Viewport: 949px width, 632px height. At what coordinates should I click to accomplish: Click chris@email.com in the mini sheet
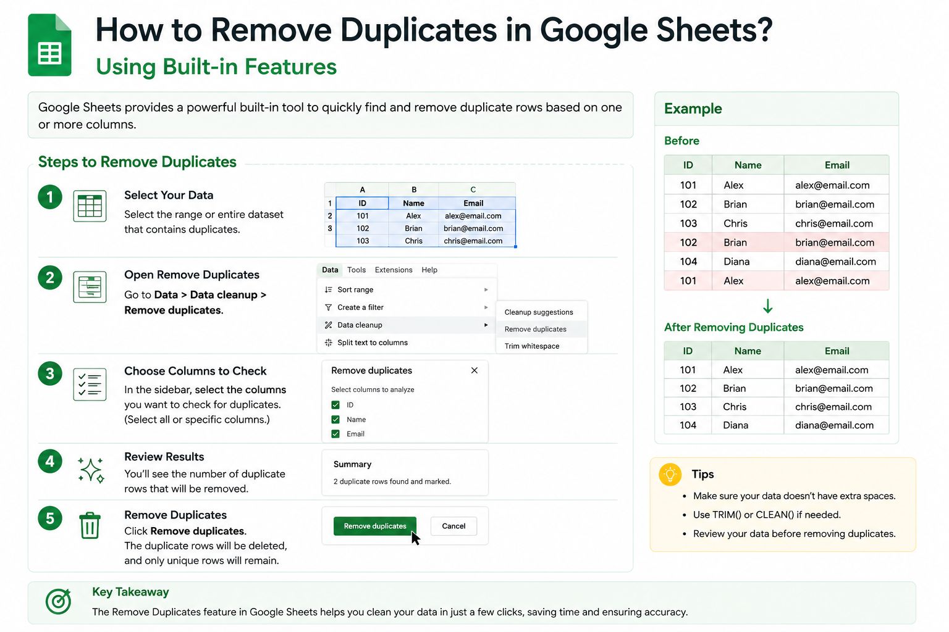(x=473, y=241)
